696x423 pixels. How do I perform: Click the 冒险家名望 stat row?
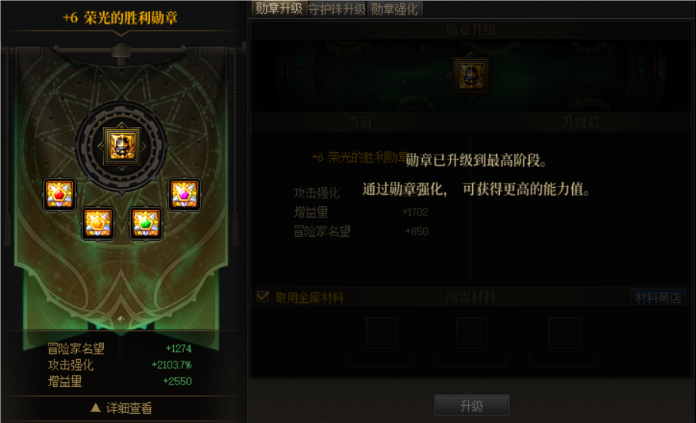pyautogui.click(x=119, y=348)
